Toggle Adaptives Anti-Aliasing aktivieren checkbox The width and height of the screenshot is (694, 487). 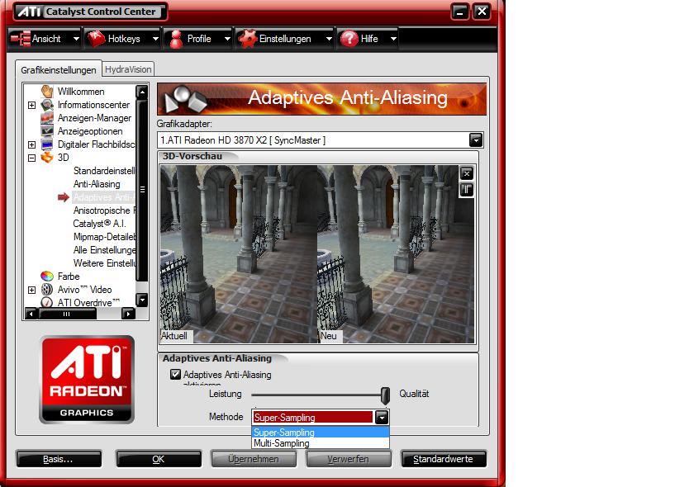[x=176, y=374]
